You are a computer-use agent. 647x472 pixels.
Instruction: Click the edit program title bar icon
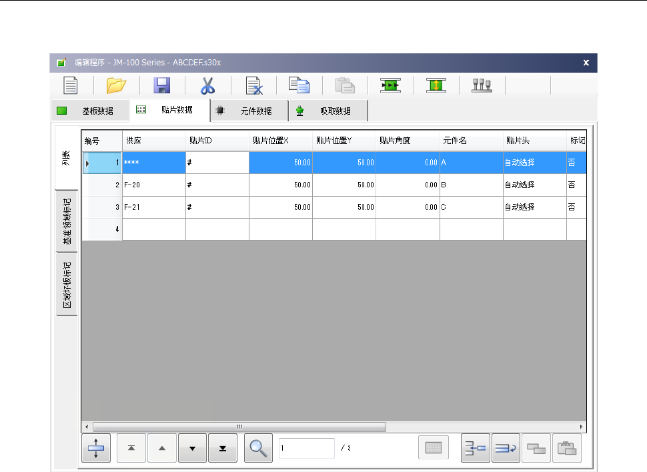point(61,63)
